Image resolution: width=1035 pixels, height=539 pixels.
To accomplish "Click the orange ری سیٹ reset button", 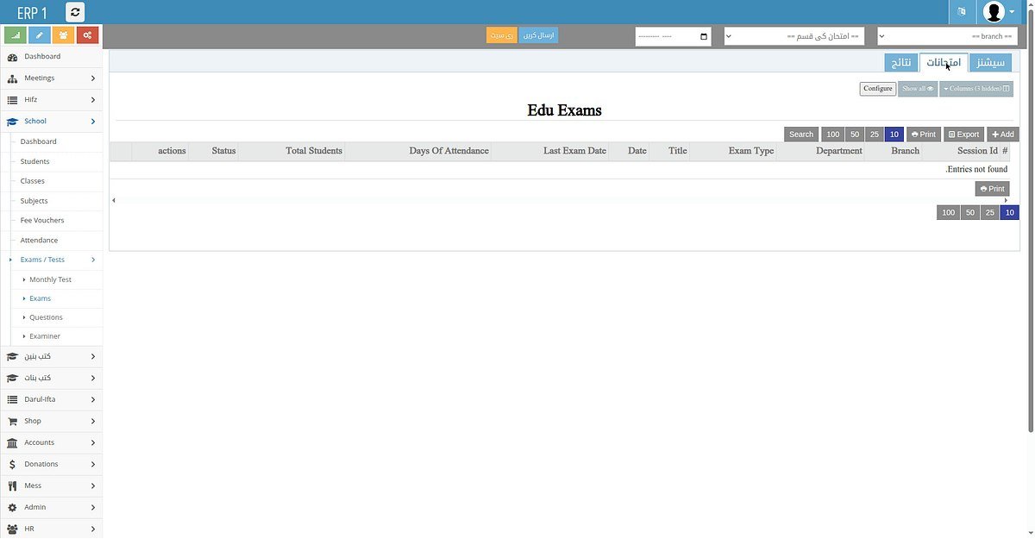I will pos(501,35).
